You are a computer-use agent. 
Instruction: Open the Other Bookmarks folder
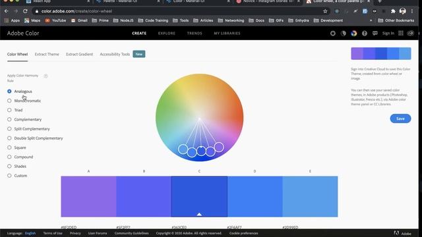tap(396, 20)
